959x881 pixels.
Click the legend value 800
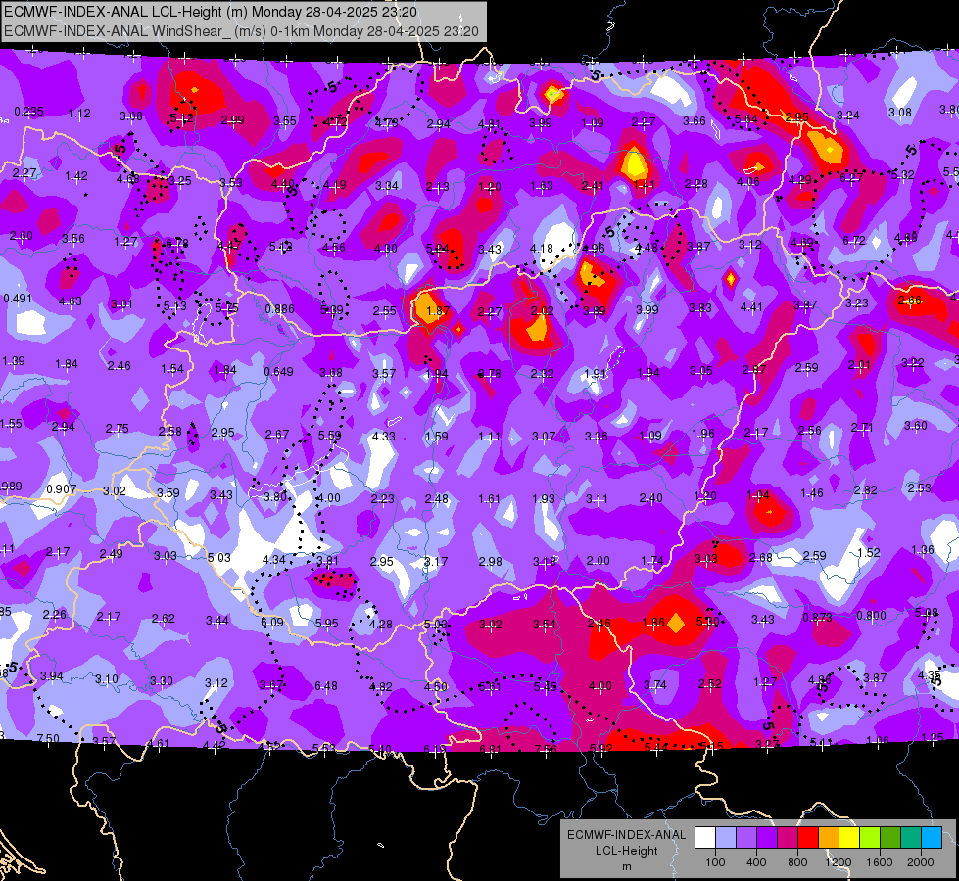tap(797, 862)
